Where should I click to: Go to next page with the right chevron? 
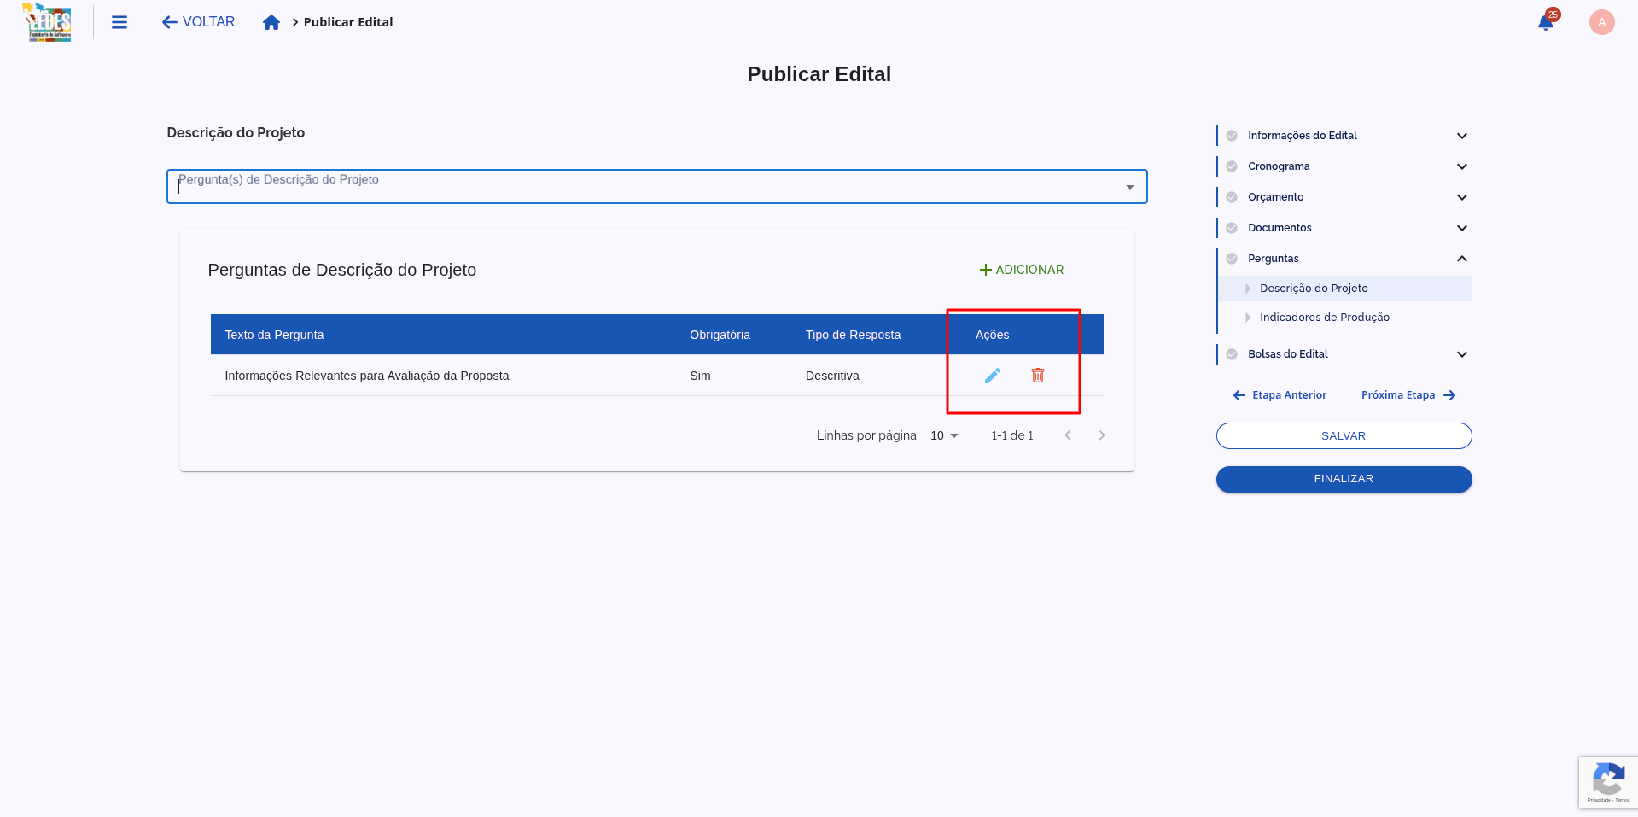coord(1102,435)
